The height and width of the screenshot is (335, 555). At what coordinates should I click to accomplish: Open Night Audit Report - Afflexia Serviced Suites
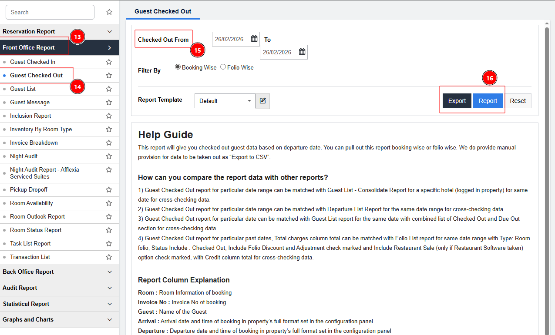pyautogui.click(x=44, y=173)
